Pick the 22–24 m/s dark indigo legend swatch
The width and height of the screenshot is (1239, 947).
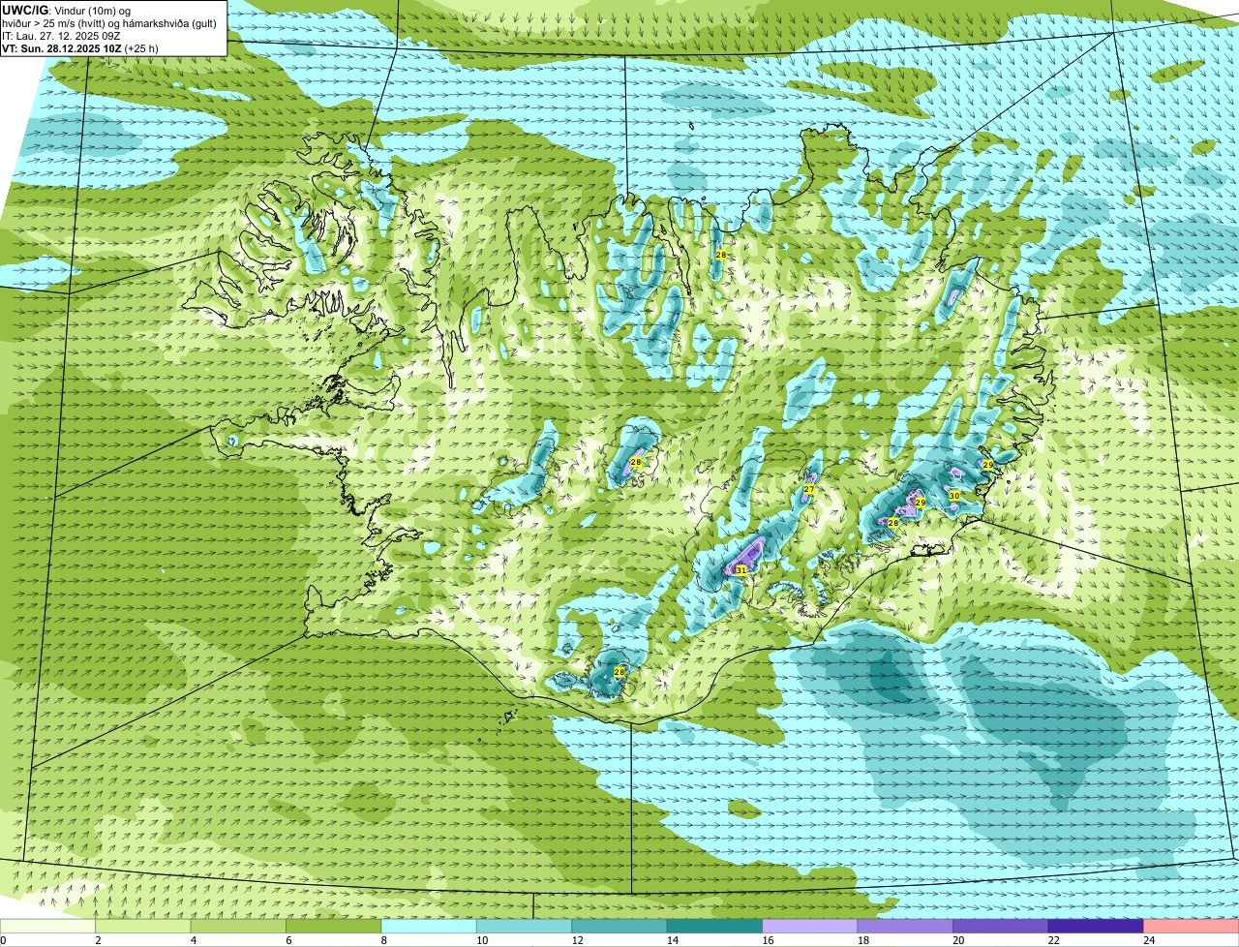[x=1097, y=926]
